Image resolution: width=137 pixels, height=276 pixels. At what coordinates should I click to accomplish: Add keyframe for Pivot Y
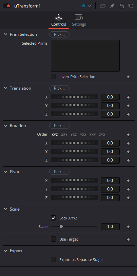[x=129, y=189]
